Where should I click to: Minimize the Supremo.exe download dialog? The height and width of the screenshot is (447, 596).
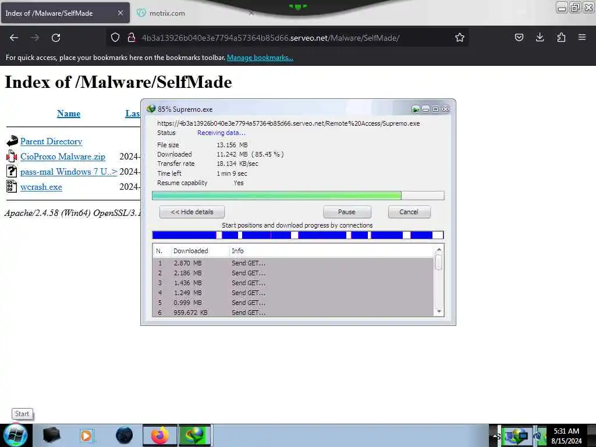tap(425, 109)
